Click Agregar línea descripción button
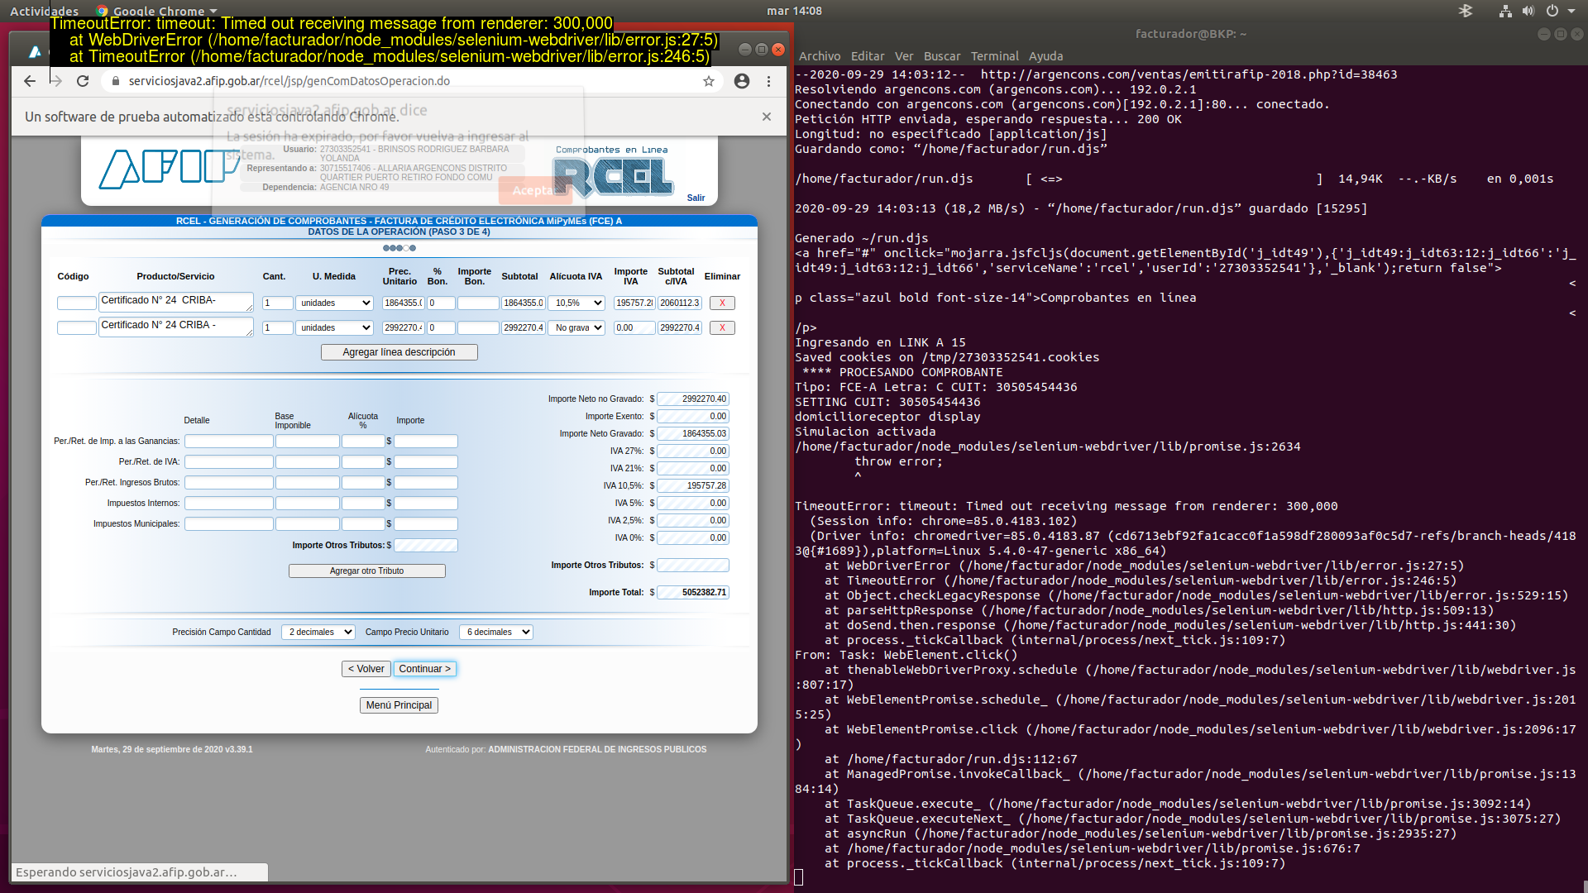Screen dimensions: 1588x893 [x=399, y=352]
